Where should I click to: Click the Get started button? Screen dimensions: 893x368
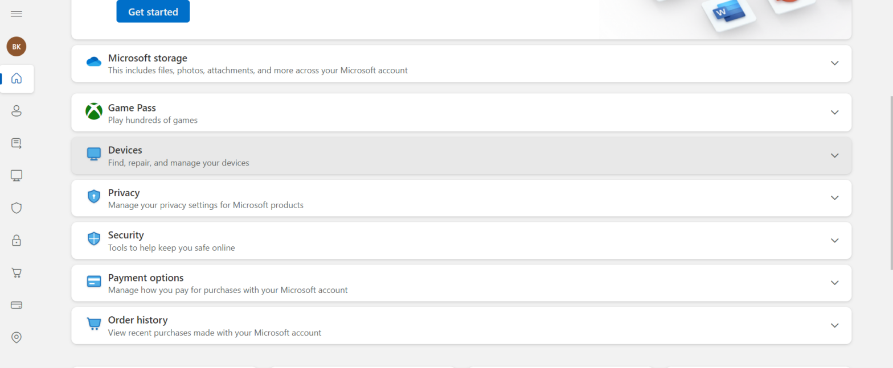click(x=153, y=12)
